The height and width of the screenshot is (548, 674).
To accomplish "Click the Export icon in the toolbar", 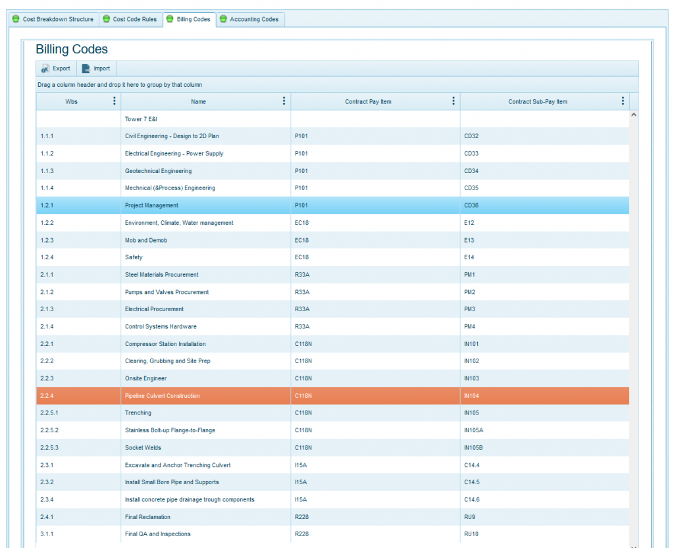I will (45, 68).
